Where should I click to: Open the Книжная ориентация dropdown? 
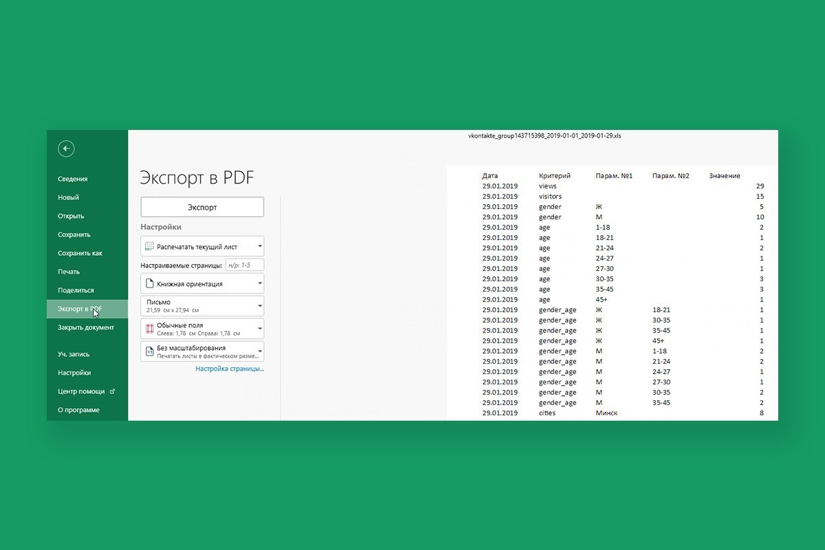tap(202, 283)
